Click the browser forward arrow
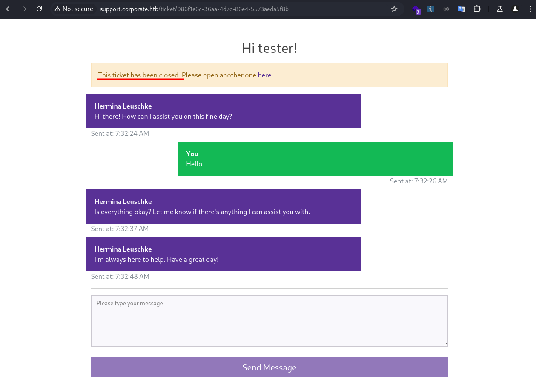This screenshot has width=536, height=384. (x=24, y=9)
